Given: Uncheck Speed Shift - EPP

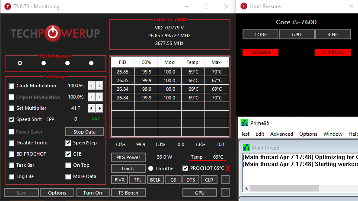Looking at the screenshot, I should [11, 119].
